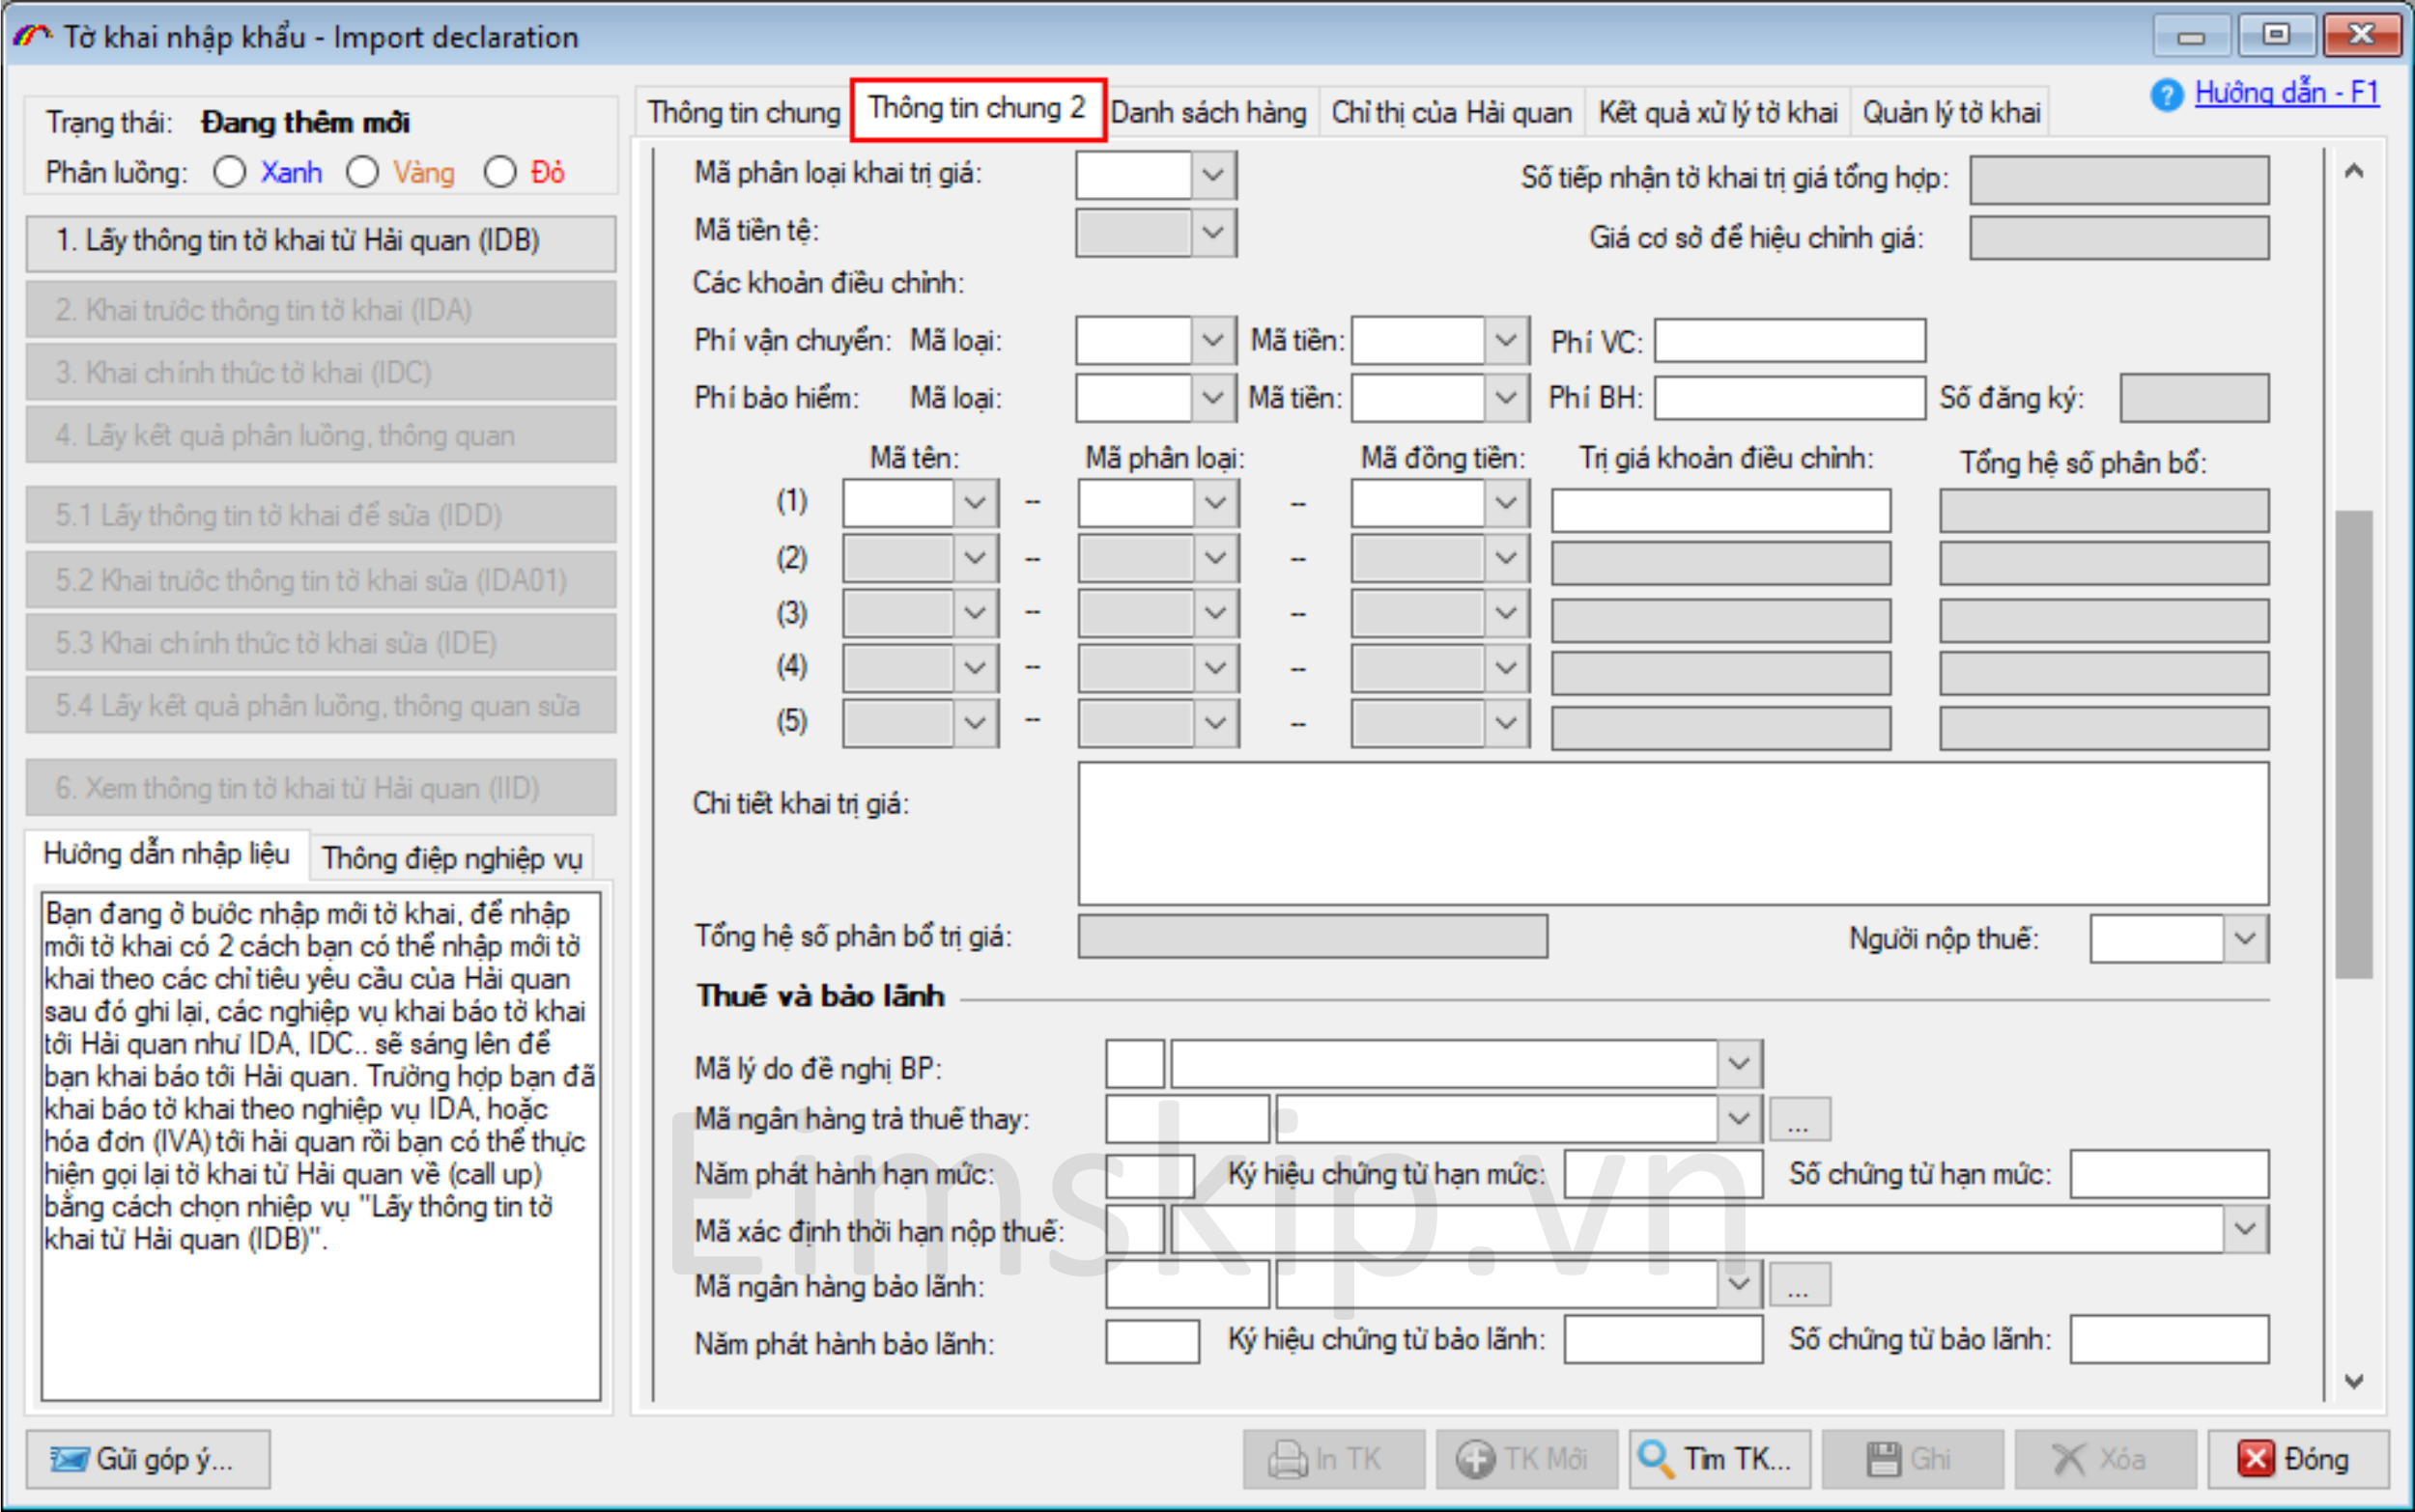Click the blue help question mark icon

pos(2166,96)
